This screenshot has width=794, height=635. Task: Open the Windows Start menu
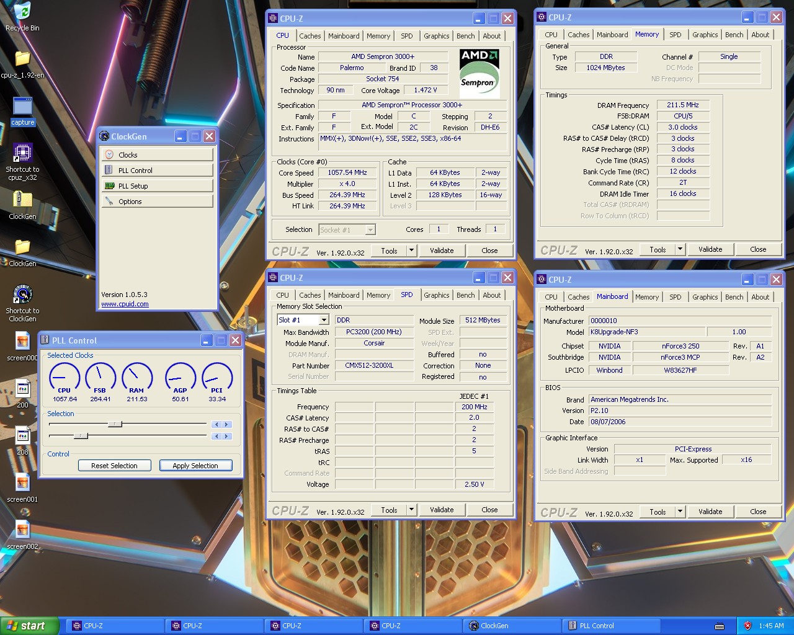click(30, 626)
